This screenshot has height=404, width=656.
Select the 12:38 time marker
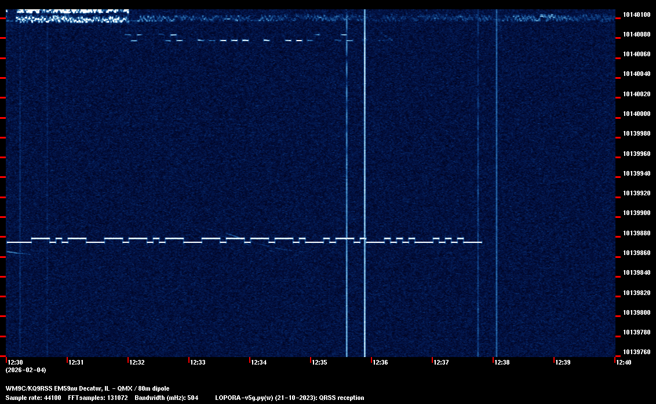click(502, 363)
